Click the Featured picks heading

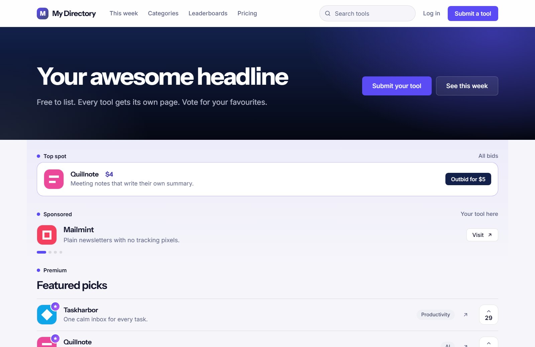tap(72, 285)
